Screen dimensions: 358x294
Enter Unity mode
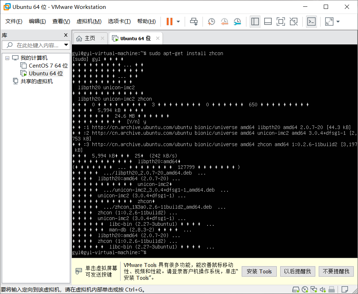(x=293, y=21)
